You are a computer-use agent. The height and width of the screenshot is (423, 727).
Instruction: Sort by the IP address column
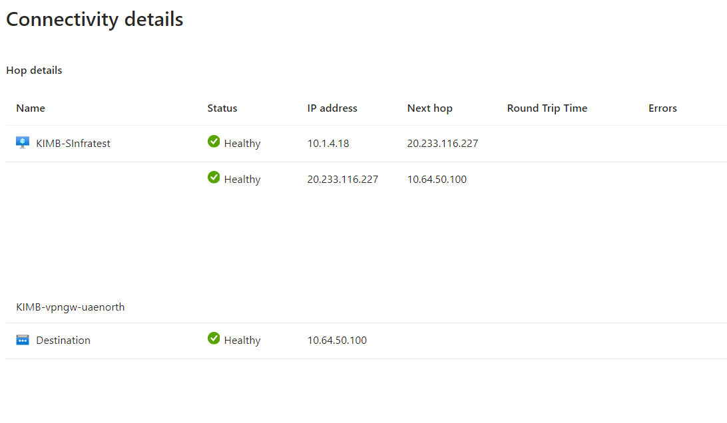coord(332,108)
